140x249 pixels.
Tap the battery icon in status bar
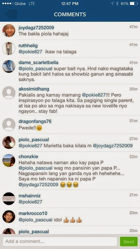coord(134,4)
